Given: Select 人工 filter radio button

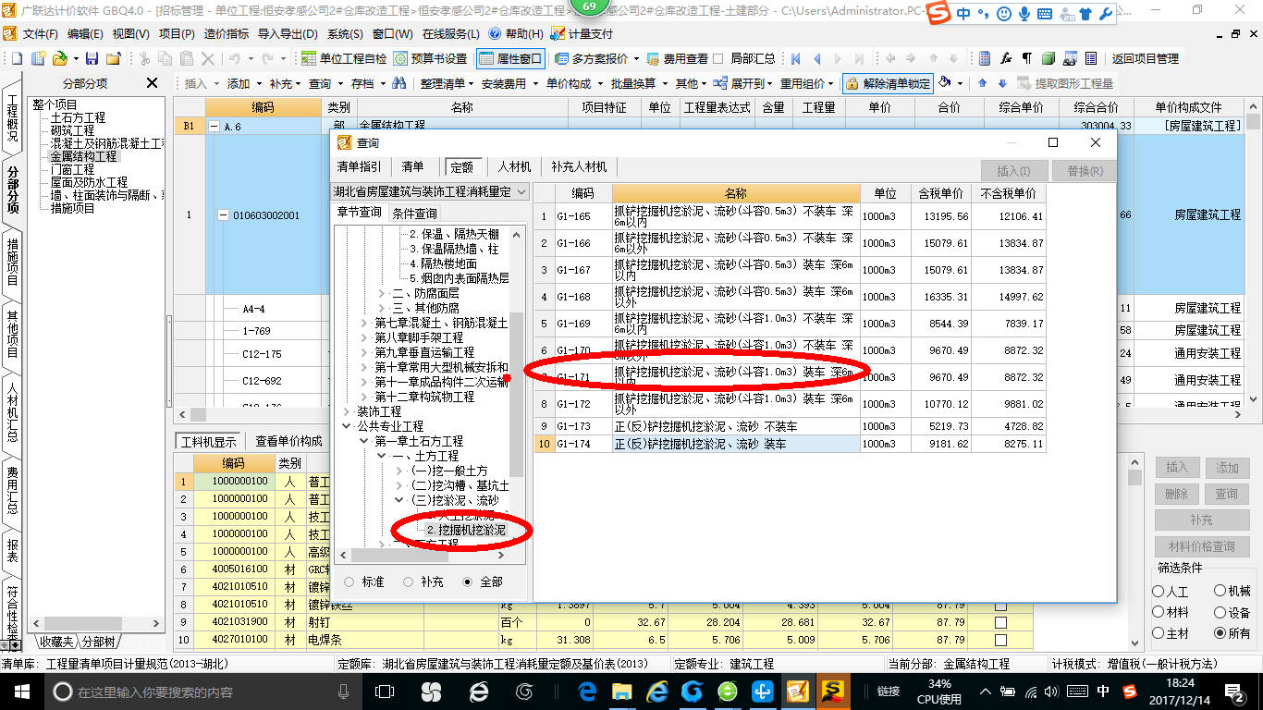Looking at the screenshot, I should [1159, 592].
